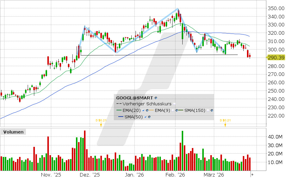Click the SMA(50) legend label text

134,117
